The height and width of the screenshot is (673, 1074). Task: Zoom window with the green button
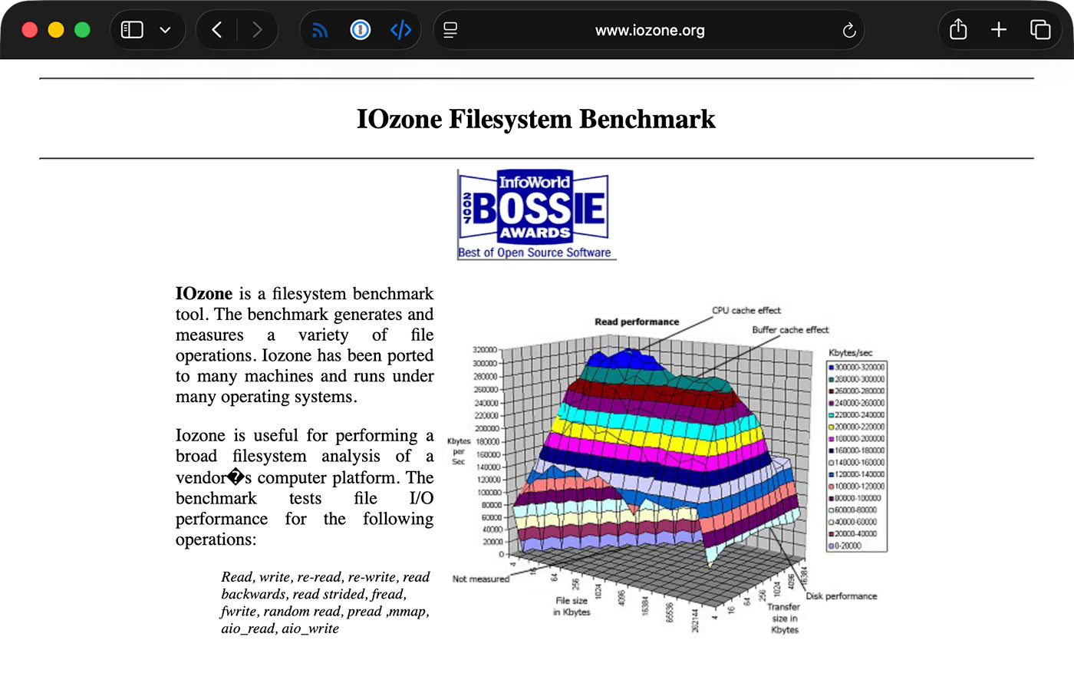82,30
